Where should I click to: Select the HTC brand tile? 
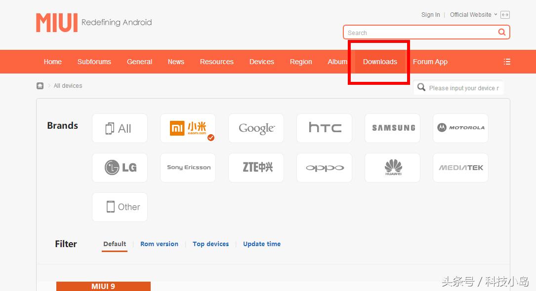(325, 128)
